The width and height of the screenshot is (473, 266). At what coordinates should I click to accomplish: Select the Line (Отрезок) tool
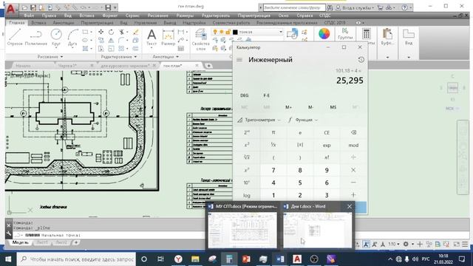(15, 38)
